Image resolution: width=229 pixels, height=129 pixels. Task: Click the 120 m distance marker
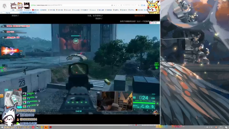(x=157, y=65)
